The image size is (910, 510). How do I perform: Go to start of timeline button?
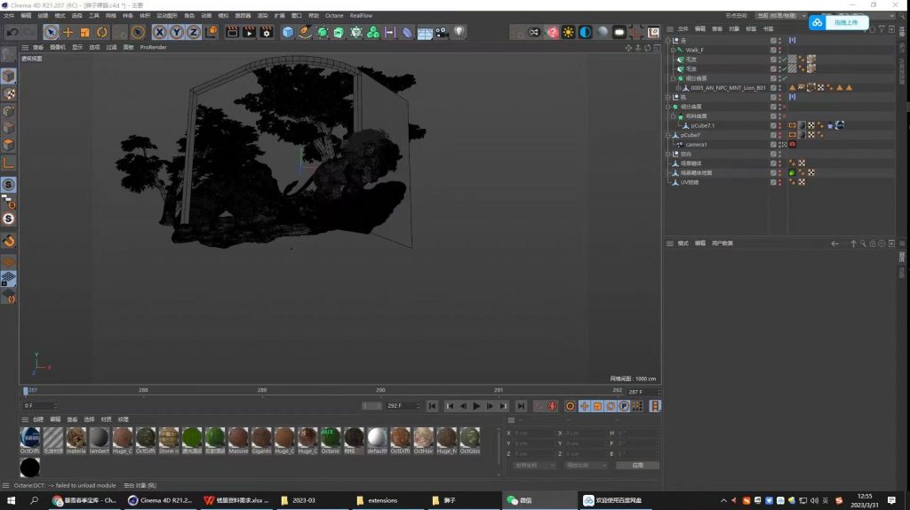(x=432, y=406)
